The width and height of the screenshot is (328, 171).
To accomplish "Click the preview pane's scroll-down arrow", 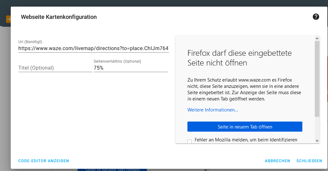I will 317,140.
